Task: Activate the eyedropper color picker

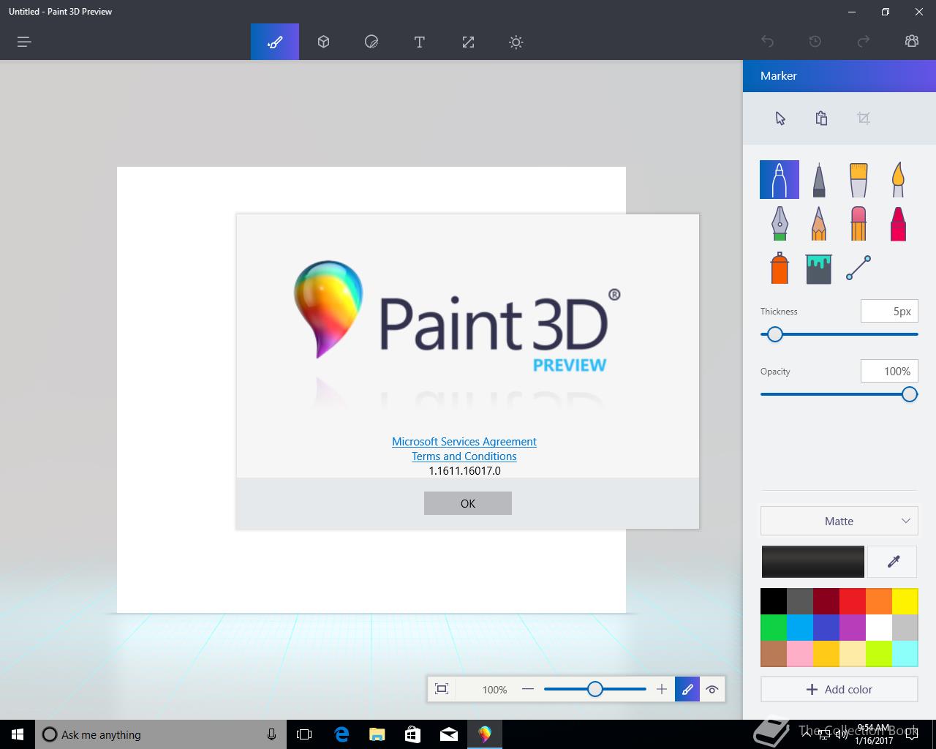Action: coord(893,562)
